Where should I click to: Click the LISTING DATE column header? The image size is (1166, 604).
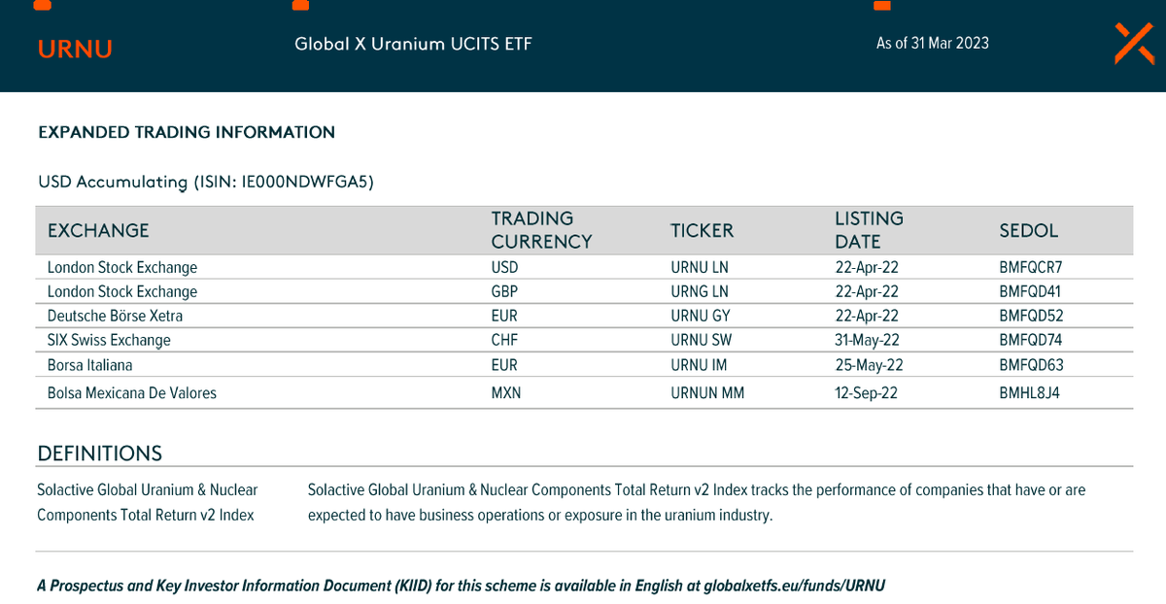coord(869,230)
